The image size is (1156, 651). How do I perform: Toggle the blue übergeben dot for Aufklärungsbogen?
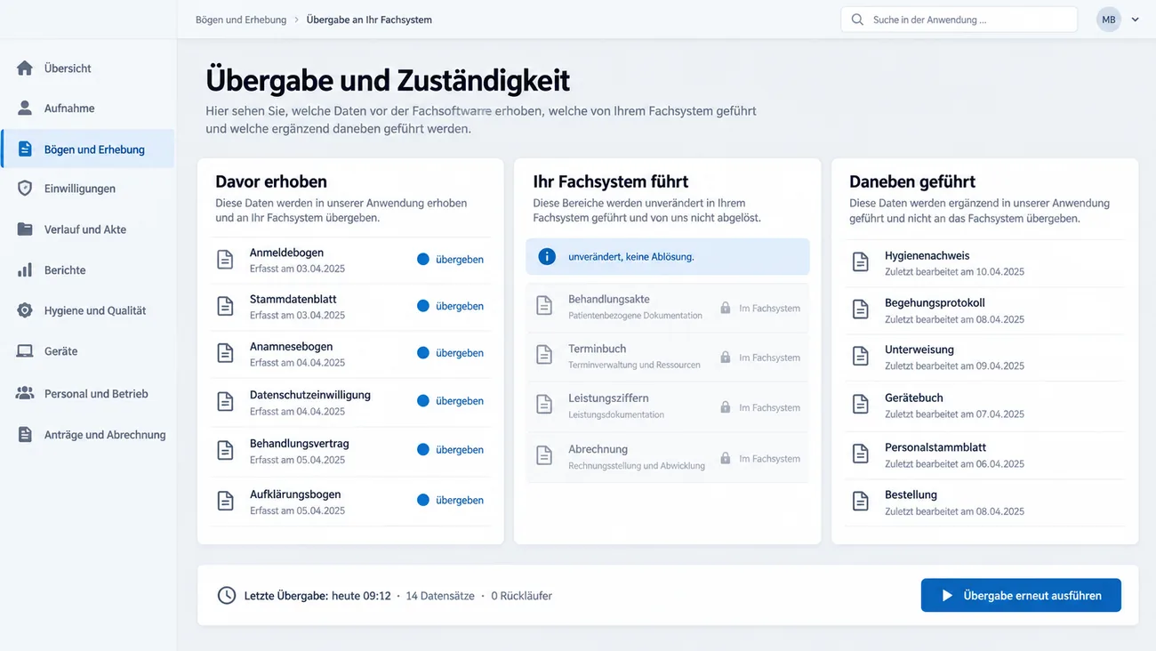click(423, 501)
